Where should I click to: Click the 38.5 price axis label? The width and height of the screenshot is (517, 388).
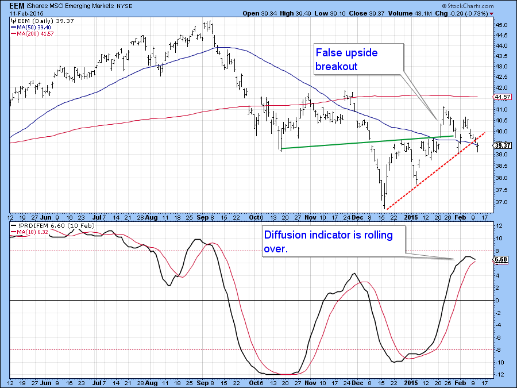tap(501, 166)
